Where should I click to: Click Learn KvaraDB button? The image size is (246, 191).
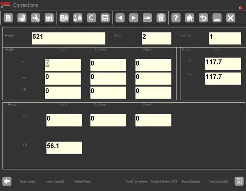tap(55, 182)
